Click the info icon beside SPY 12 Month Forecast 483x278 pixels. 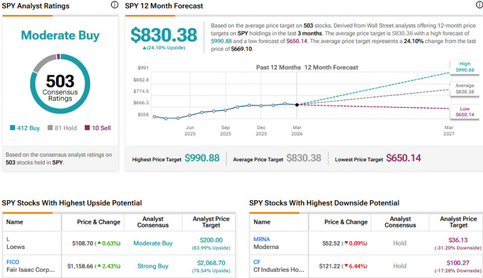(475, 5)
